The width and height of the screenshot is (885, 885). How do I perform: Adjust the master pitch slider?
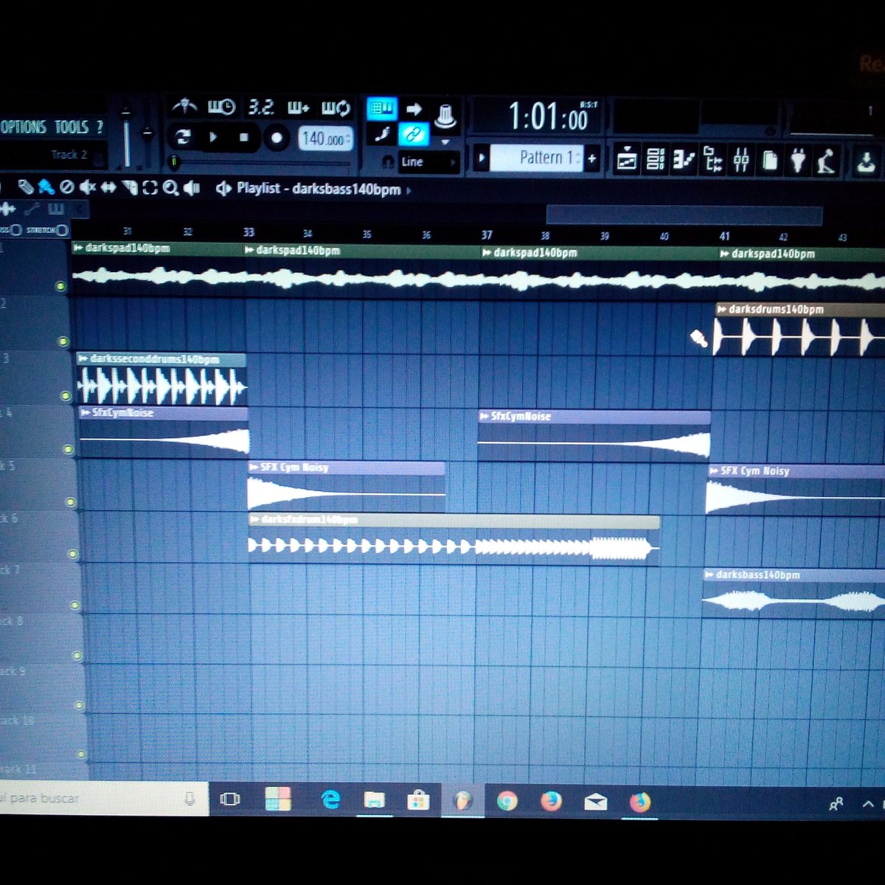coord(147,134)
